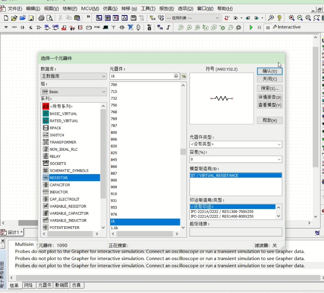
Task: Zoom in on the schematic
Action: (x=292, y=18)
